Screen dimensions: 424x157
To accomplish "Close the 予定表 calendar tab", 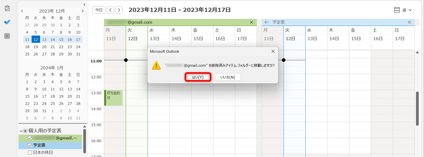I will pos(409,22).
